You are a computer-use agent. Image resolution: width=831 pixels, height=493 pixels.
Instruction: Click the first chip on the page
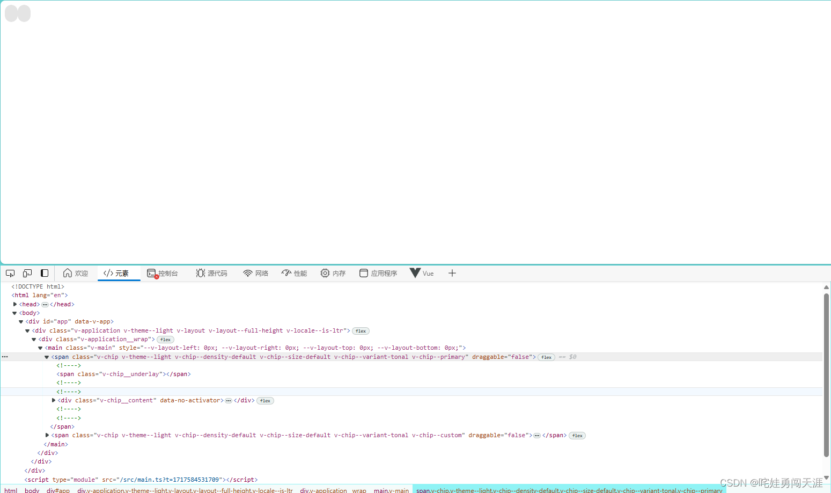point(11,13)
